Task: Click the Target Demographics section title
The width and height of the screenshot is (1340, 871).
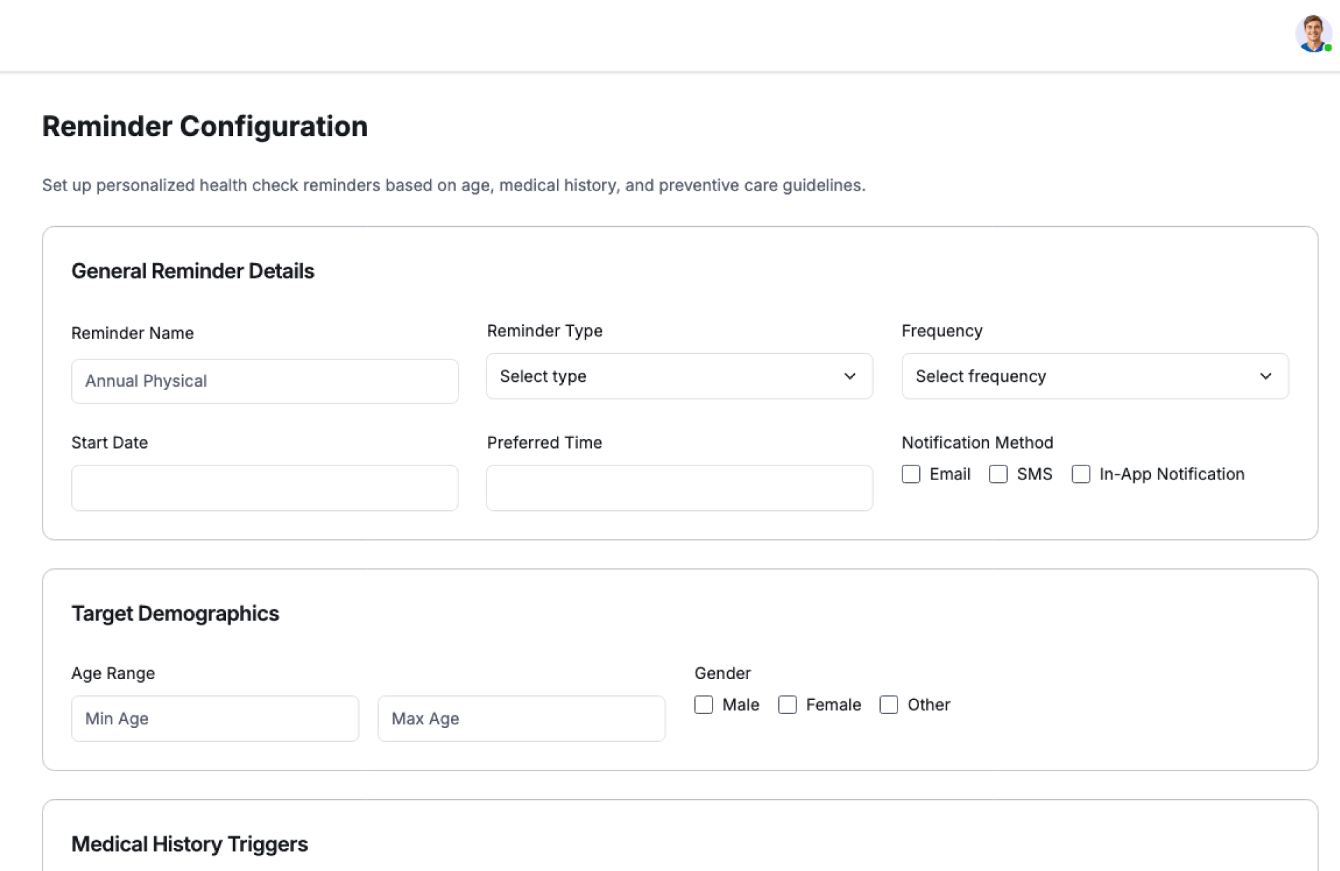Action: tap(175, 613)
